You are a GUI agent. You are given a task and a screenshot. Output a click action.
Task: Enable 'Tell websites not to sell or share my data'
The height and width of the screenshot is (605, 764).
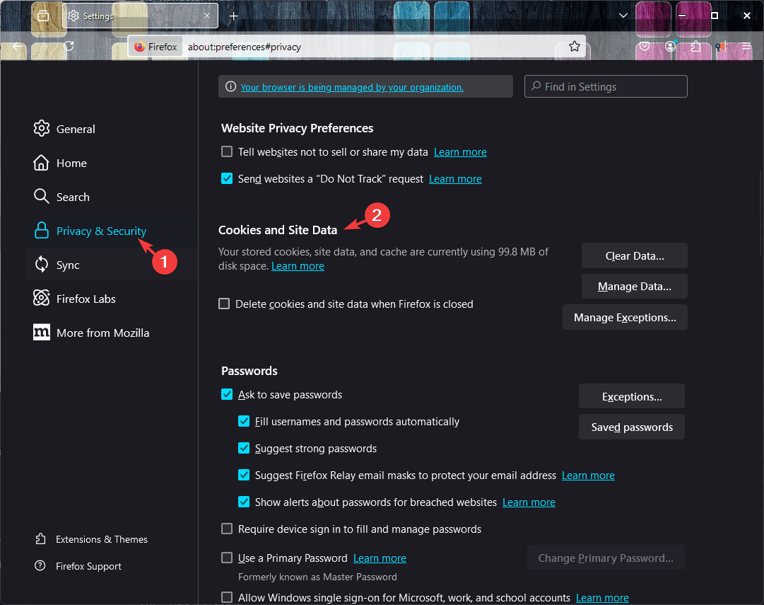227,151
